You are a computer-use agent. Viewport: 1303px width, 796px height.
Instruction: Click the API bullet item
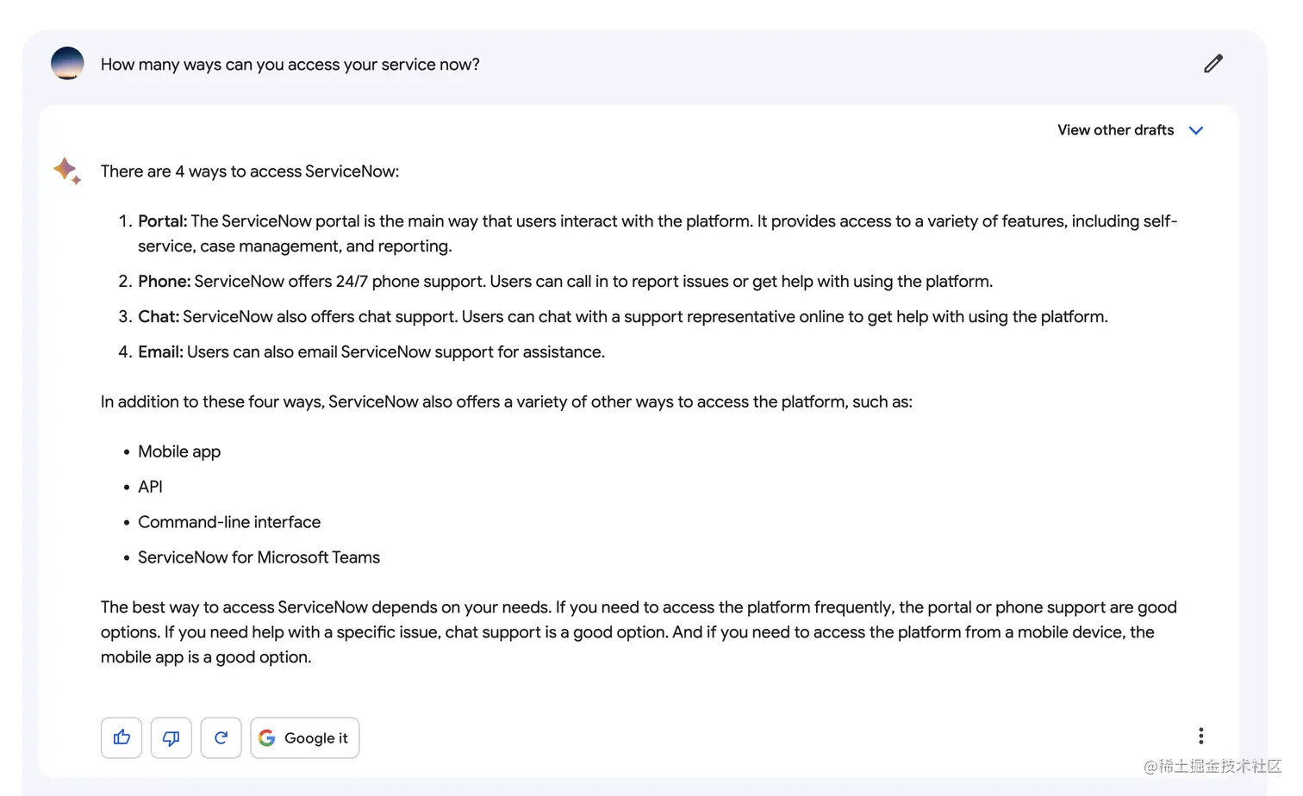[150, 487]
